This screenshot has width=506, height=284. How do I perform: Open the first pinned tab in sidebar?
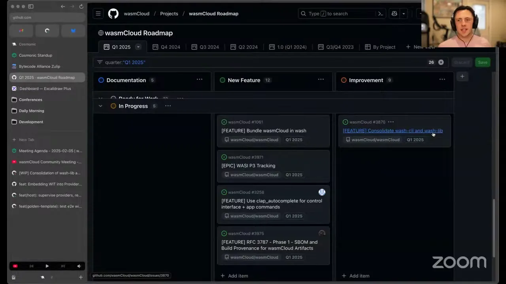pyautogui.click(x=21, y=30)
